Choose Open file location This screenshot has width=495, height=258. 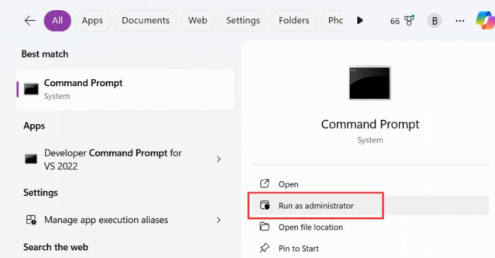(370, 227)
